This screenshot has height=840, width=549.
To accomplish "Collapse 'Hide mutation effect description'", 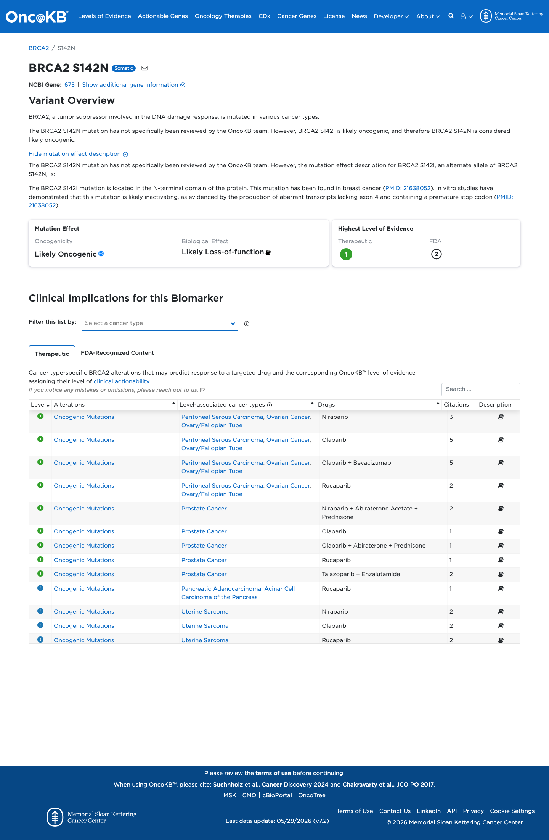I will 78,154.
